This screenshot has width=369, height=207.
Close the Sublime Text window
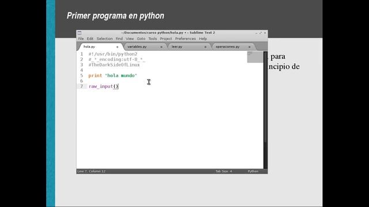tap(265, 33)
